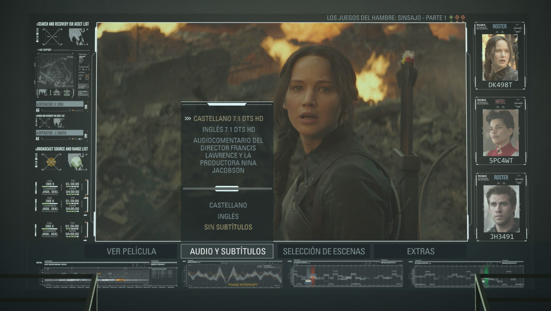Screen dimensions: 551x311
Task: Click the Broadcast Source crosshair target icon
Action: 51,162
